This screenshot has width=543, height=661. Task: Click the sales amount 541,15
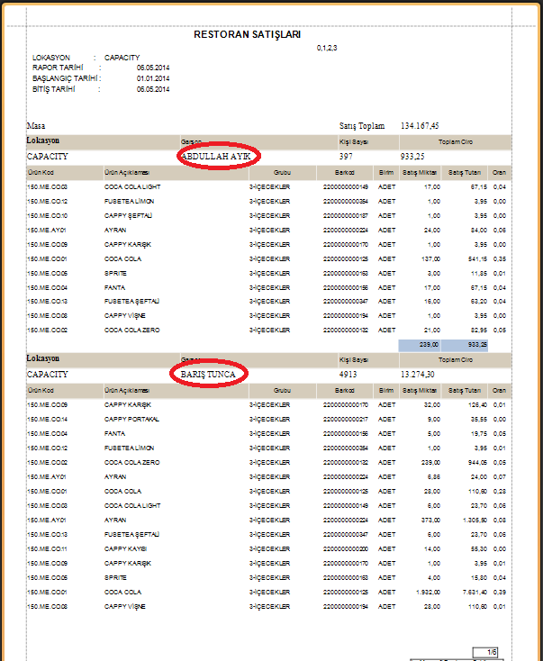click(x=477, y=258)
